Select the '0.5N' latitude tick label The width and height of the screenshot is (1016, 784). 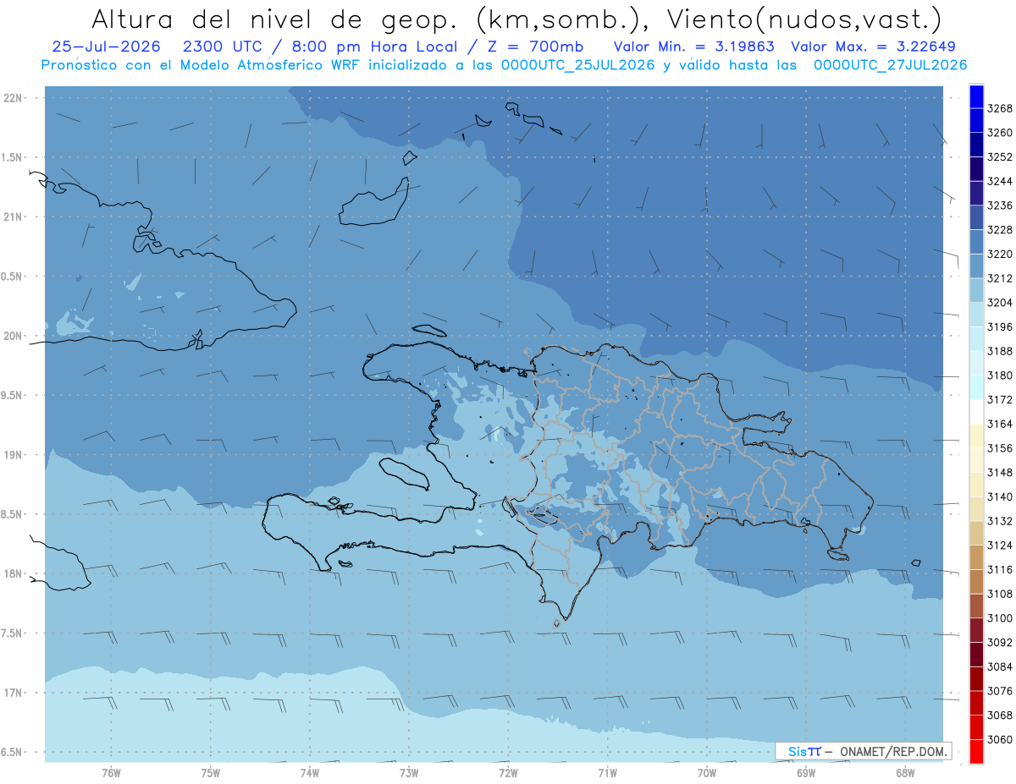13,277
